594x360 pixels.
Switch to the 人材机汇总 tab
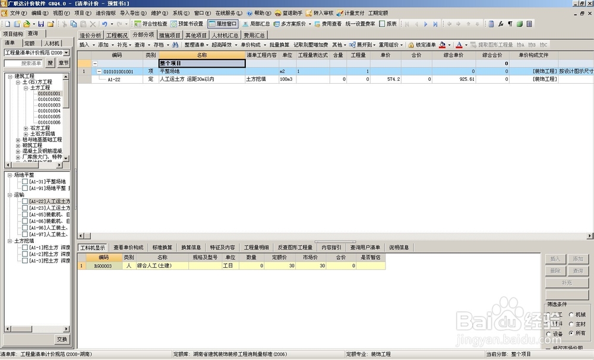coord(225,35)
